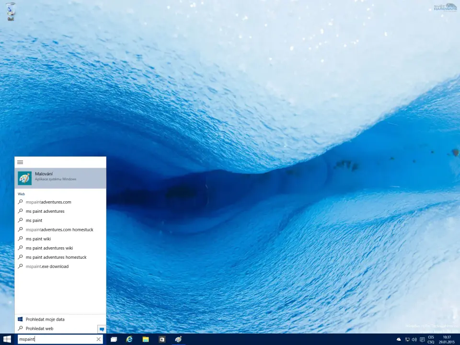Switch to Paint on the taskbar

pos(178,339)
